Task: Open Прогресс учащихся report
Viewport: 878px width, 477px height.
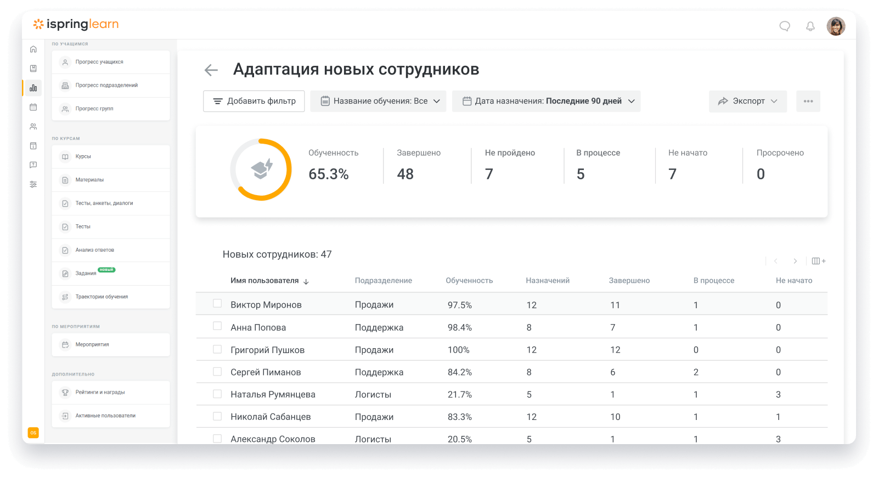Action: point(111,62)
